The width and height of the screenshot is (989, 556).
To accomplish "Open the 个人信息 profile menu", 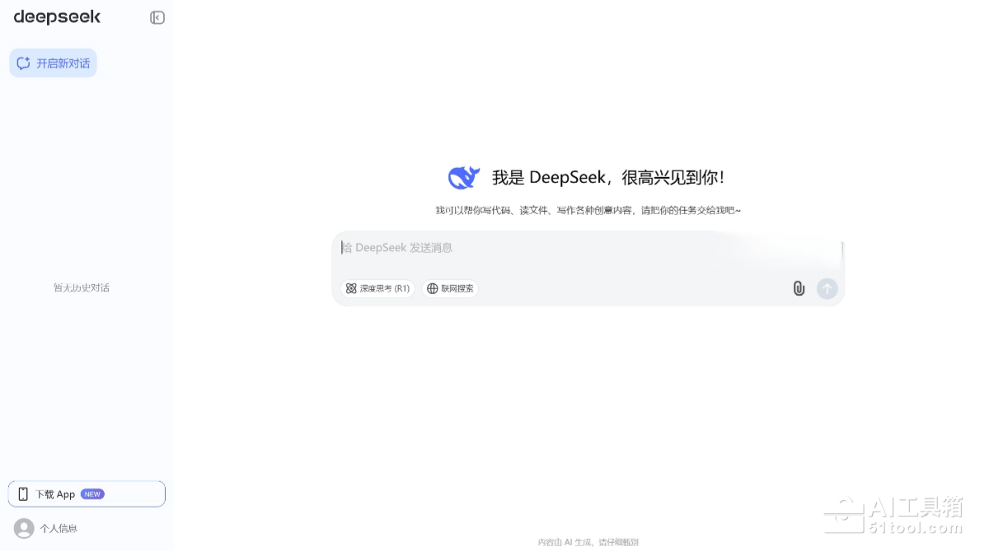I will click(x=59, y=528).
